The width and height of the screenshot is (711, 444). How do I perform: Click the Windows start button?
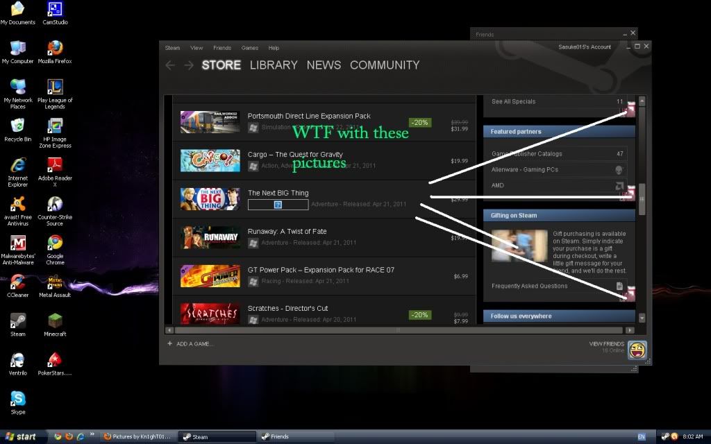[x=23, y=437]
